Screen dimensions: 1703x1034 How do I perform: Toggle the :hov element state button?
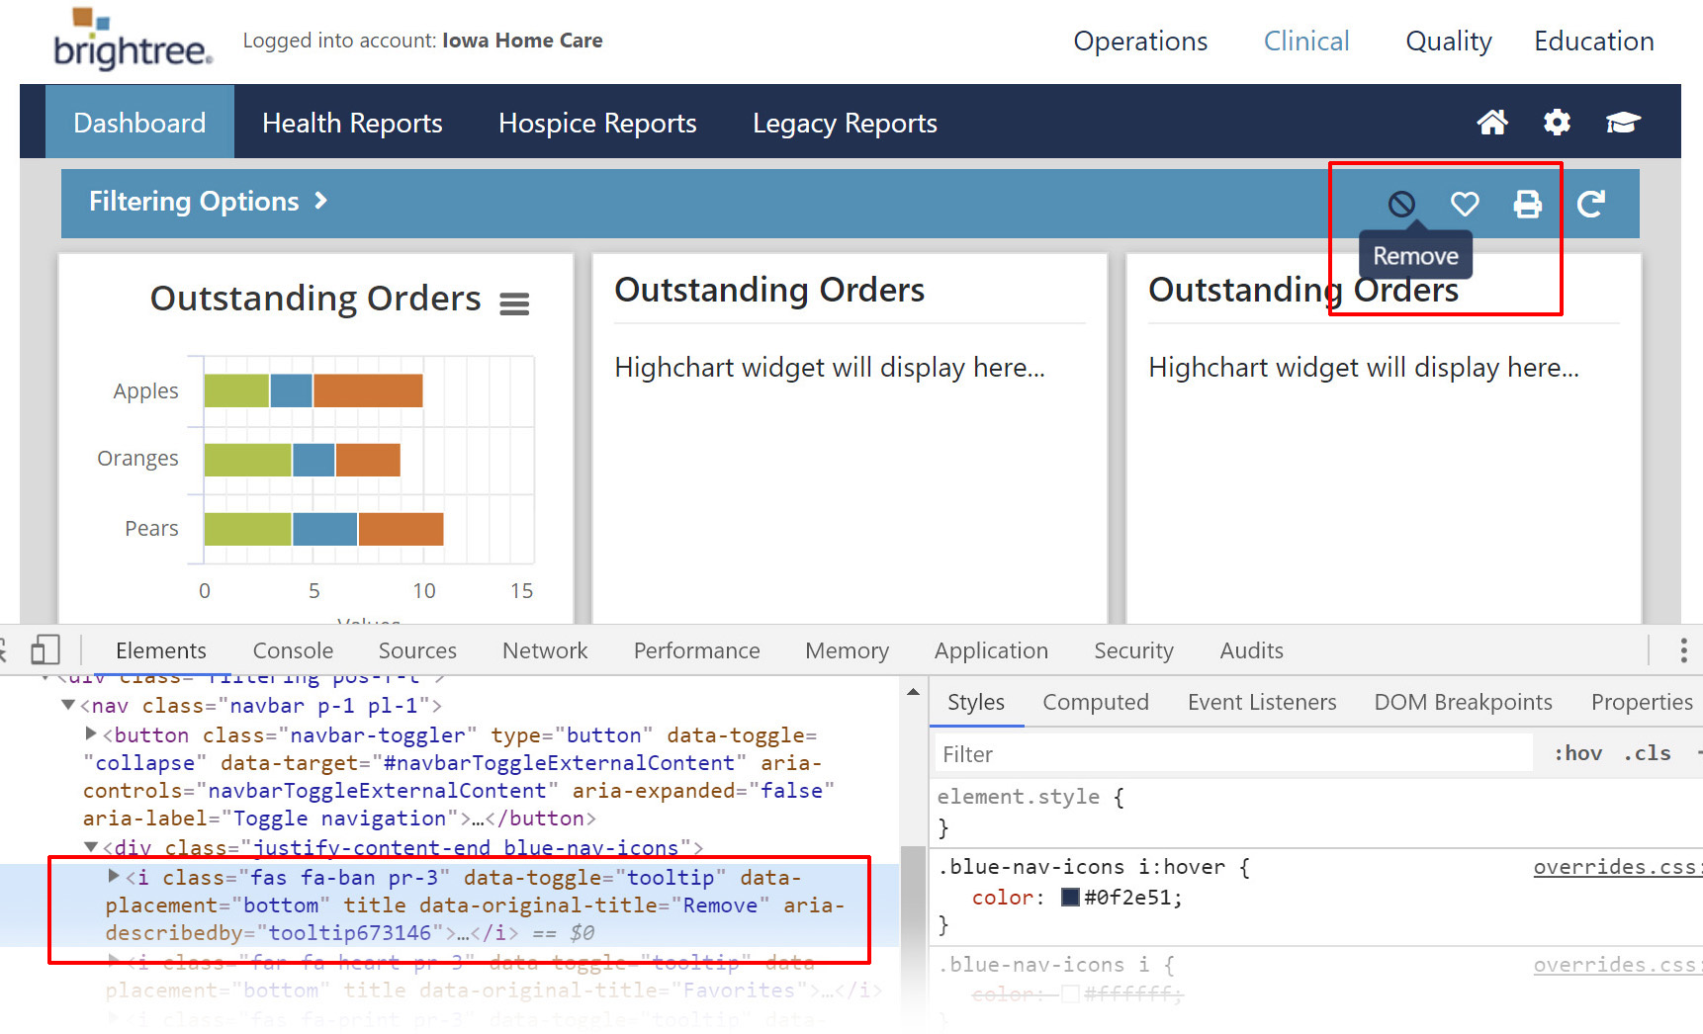[x=1577, y=753]
